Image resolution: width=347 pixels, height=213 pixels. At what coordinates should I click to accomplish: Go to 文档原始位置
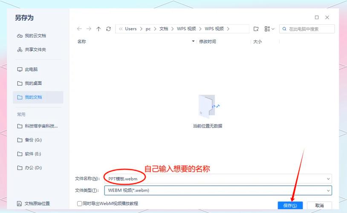[34, 204]
